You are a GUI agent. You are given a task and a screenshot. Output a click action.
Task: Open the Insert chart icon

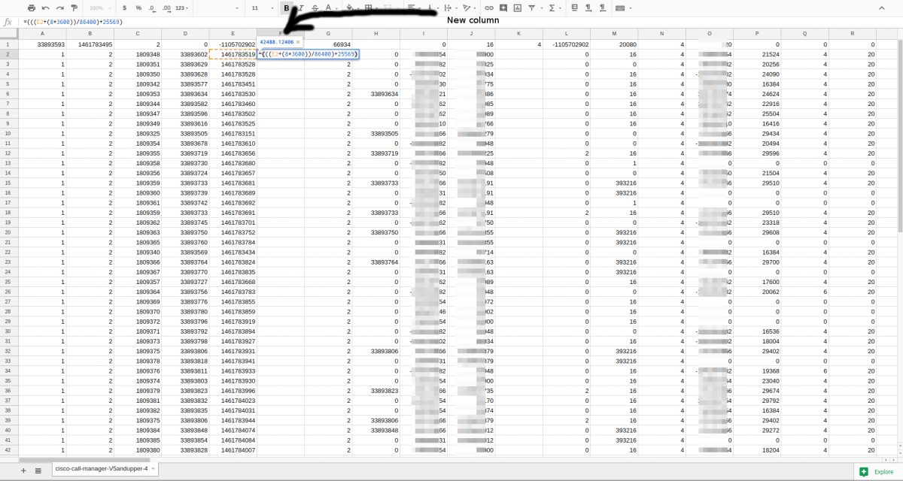518,7
